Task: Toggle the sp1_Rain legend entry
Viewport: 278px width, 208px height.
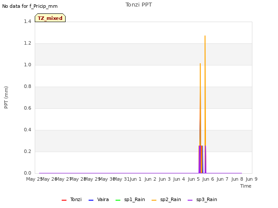Action: tap(130, 199)
